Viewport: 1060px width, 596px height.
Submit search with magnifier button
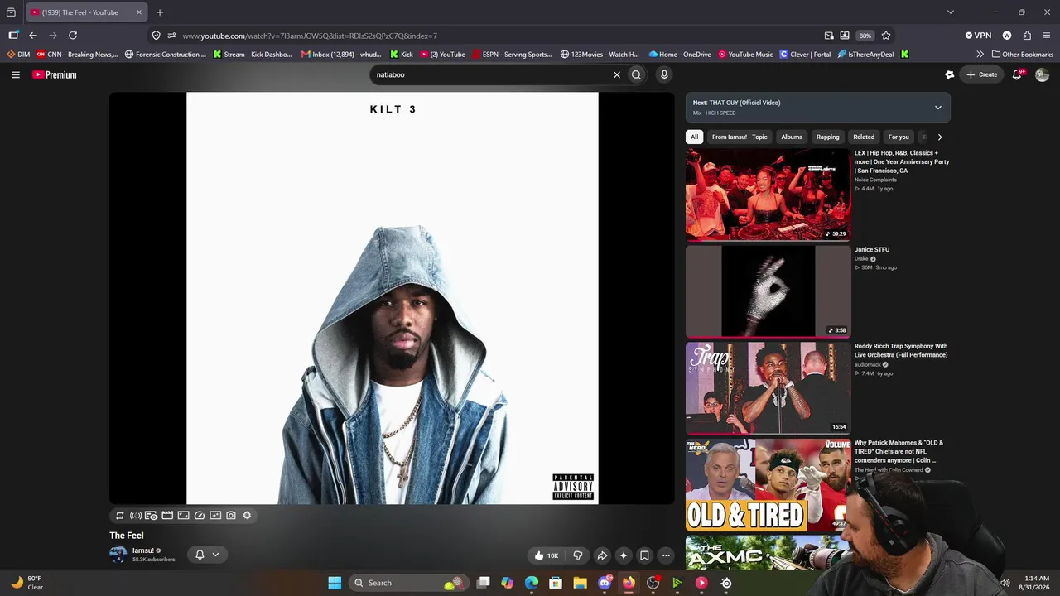pyautogui.click(x=636, y=74)
